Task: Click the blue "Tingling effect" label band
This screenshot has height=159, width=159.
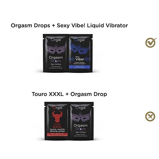Action: (x=79, y=67)
